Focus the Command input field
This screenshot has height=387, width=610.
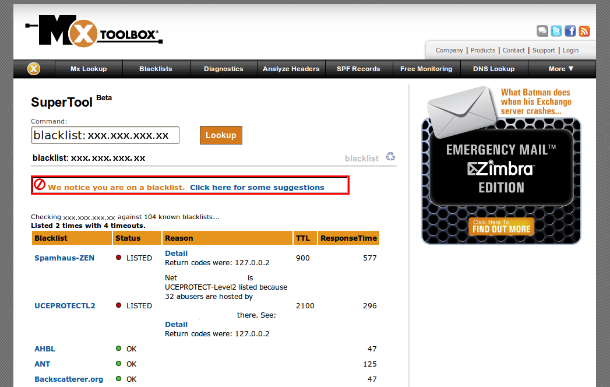pos(105,135)
